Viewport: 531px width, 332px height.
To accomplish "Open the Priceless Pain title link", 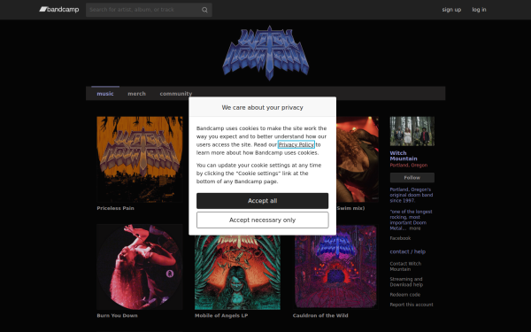I will pos(115,208).
